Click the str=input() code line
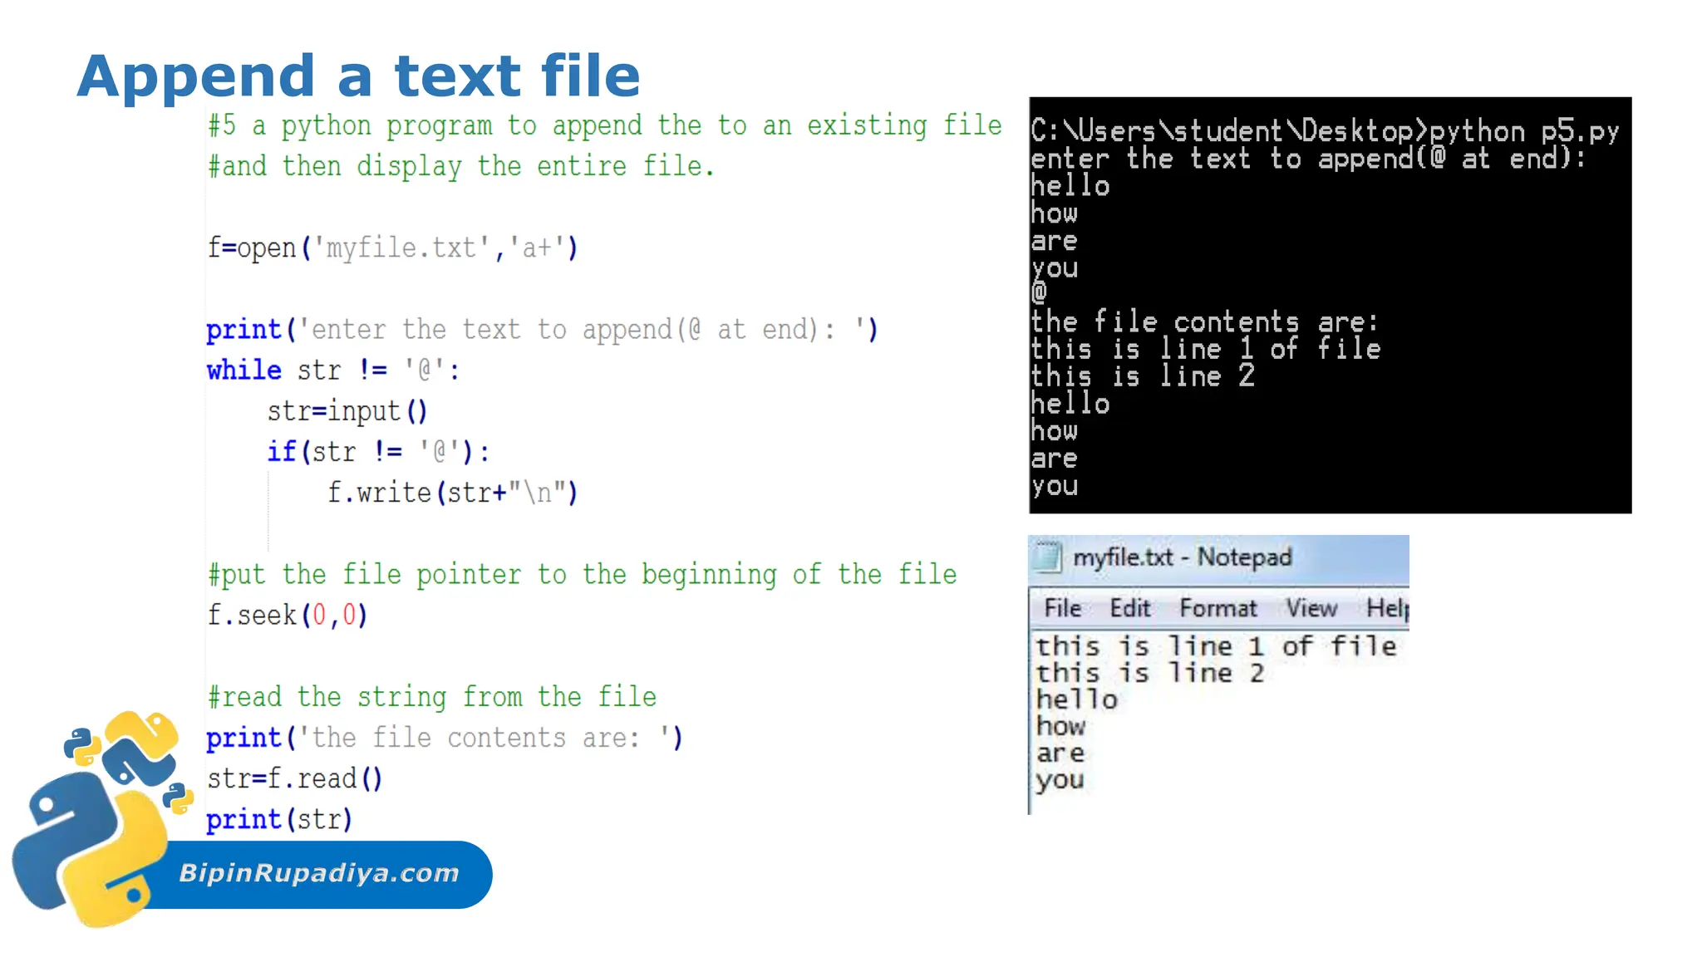 pos(347,411)
